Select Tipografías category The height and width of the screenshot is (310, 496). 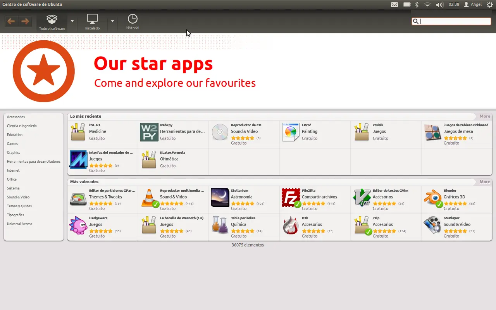coord(15,215)
